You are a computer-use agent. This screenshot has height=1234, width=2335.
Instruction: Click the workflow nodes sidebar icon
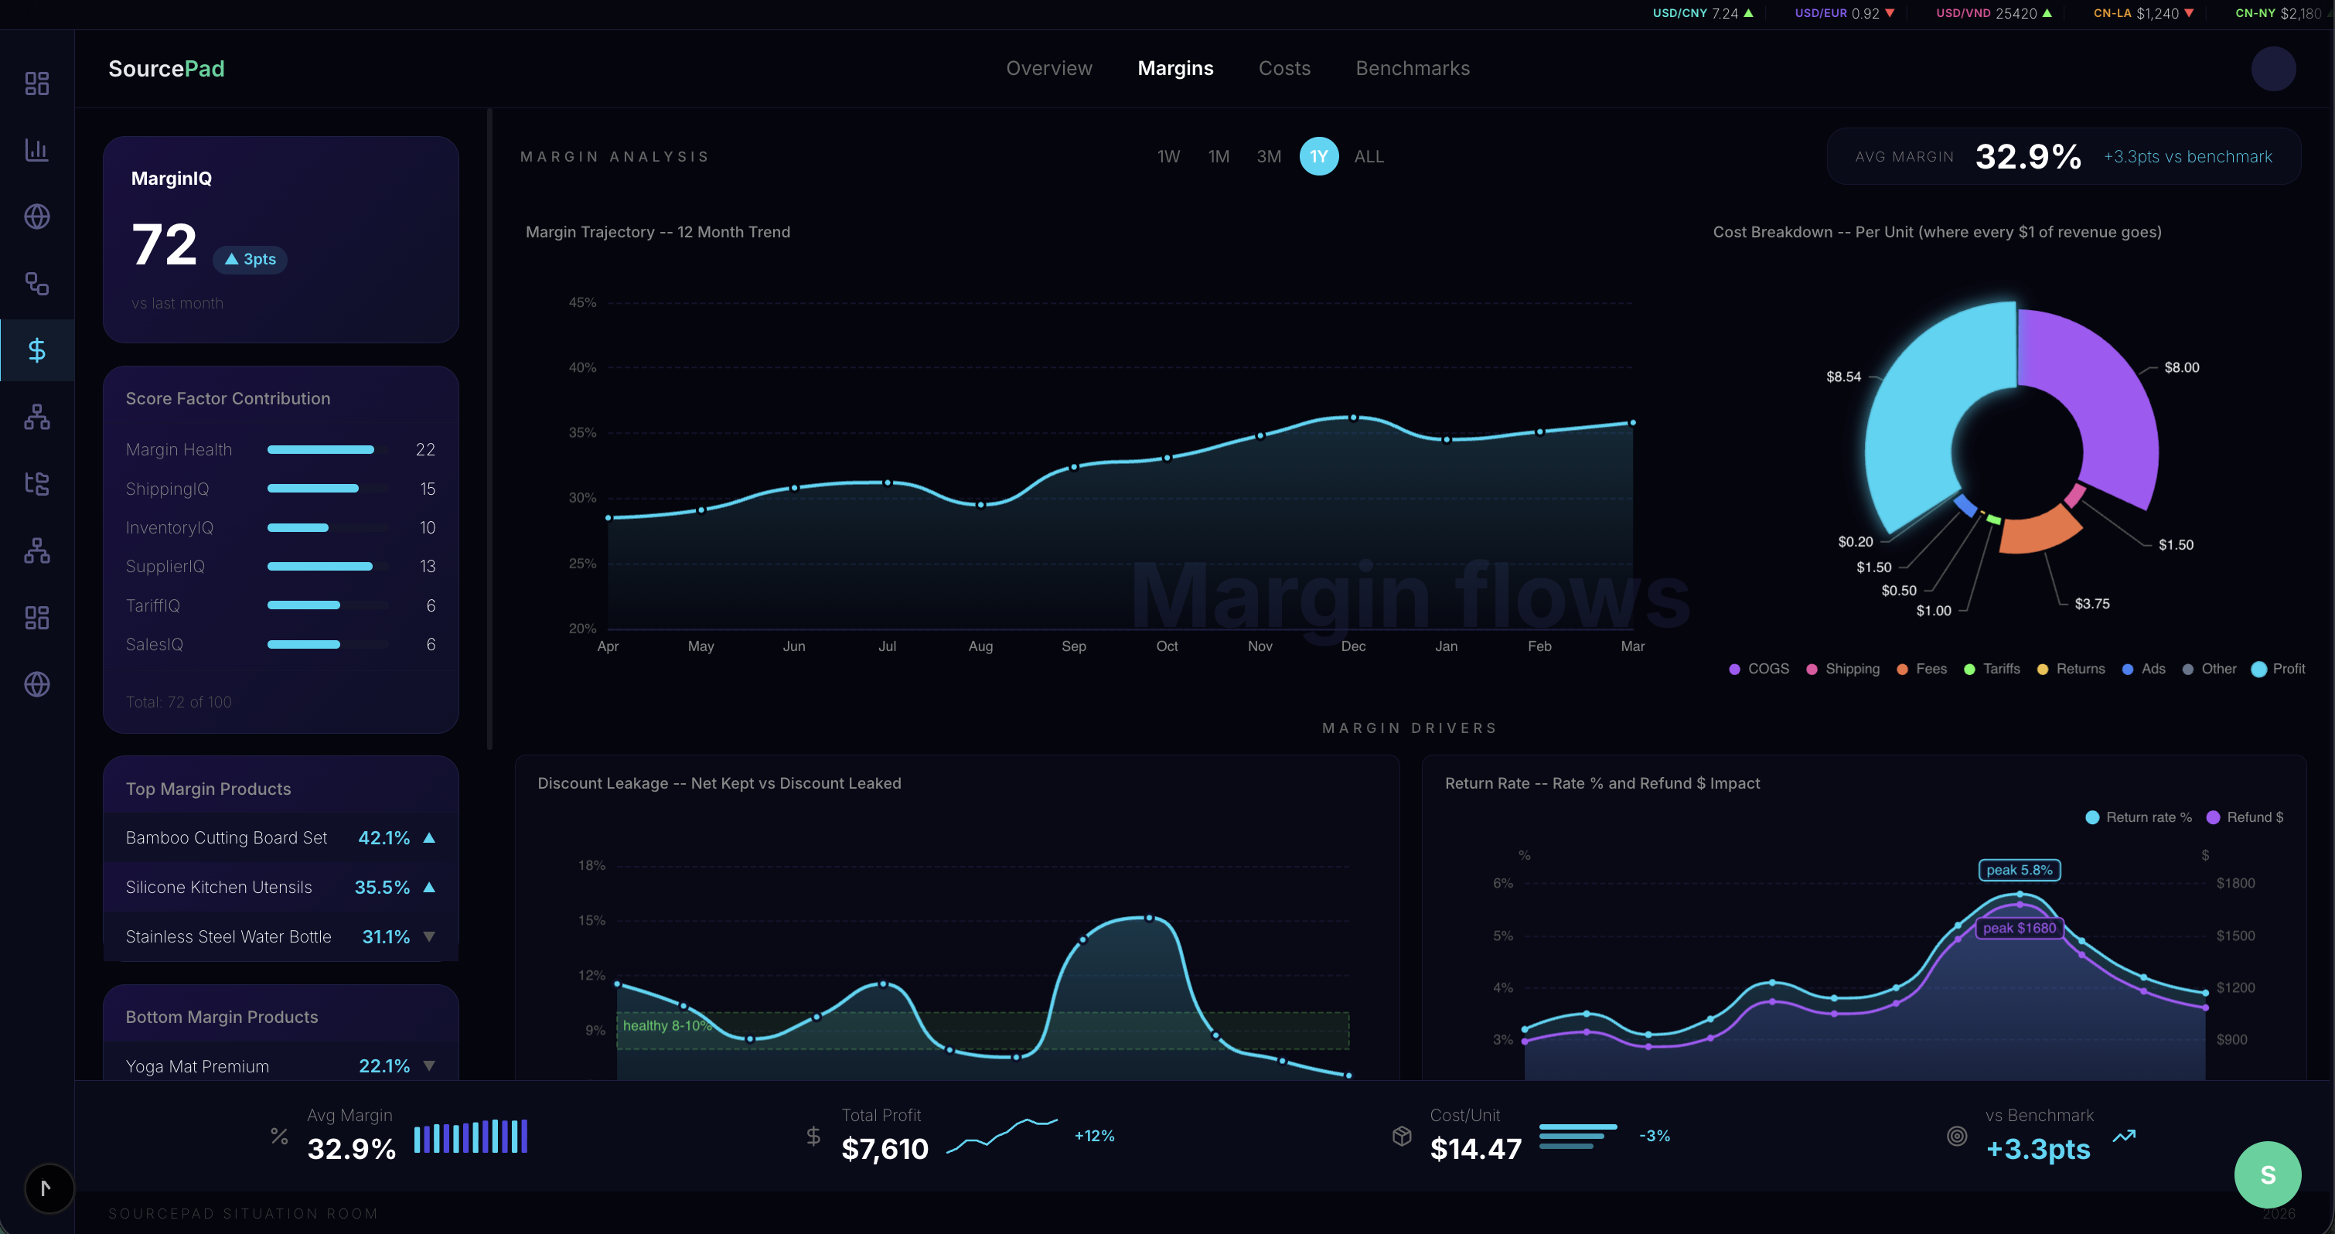pyautogui.click(x=37, y=284)
